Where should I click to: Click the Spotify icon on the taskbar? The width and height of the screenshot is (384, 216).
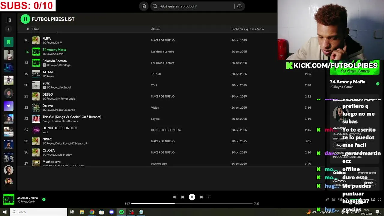121,212
